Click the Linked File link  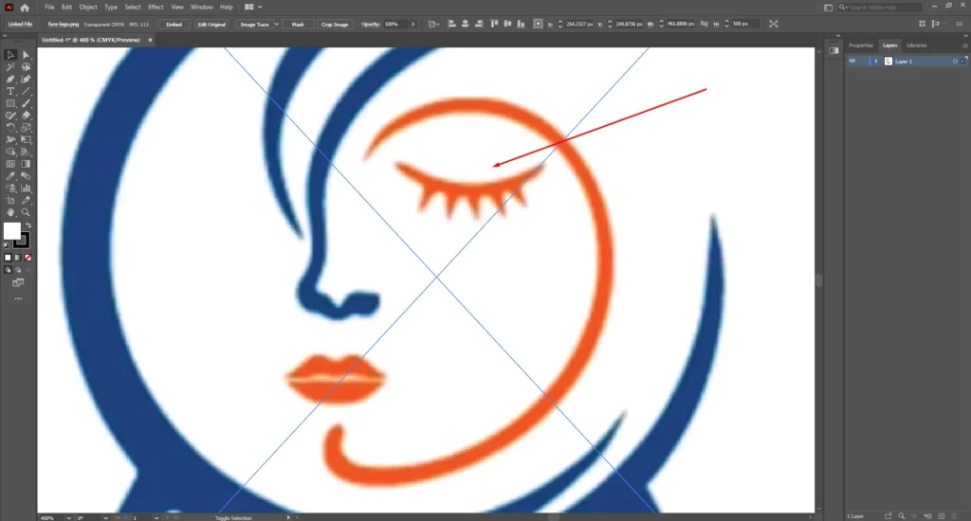(20, 24)
